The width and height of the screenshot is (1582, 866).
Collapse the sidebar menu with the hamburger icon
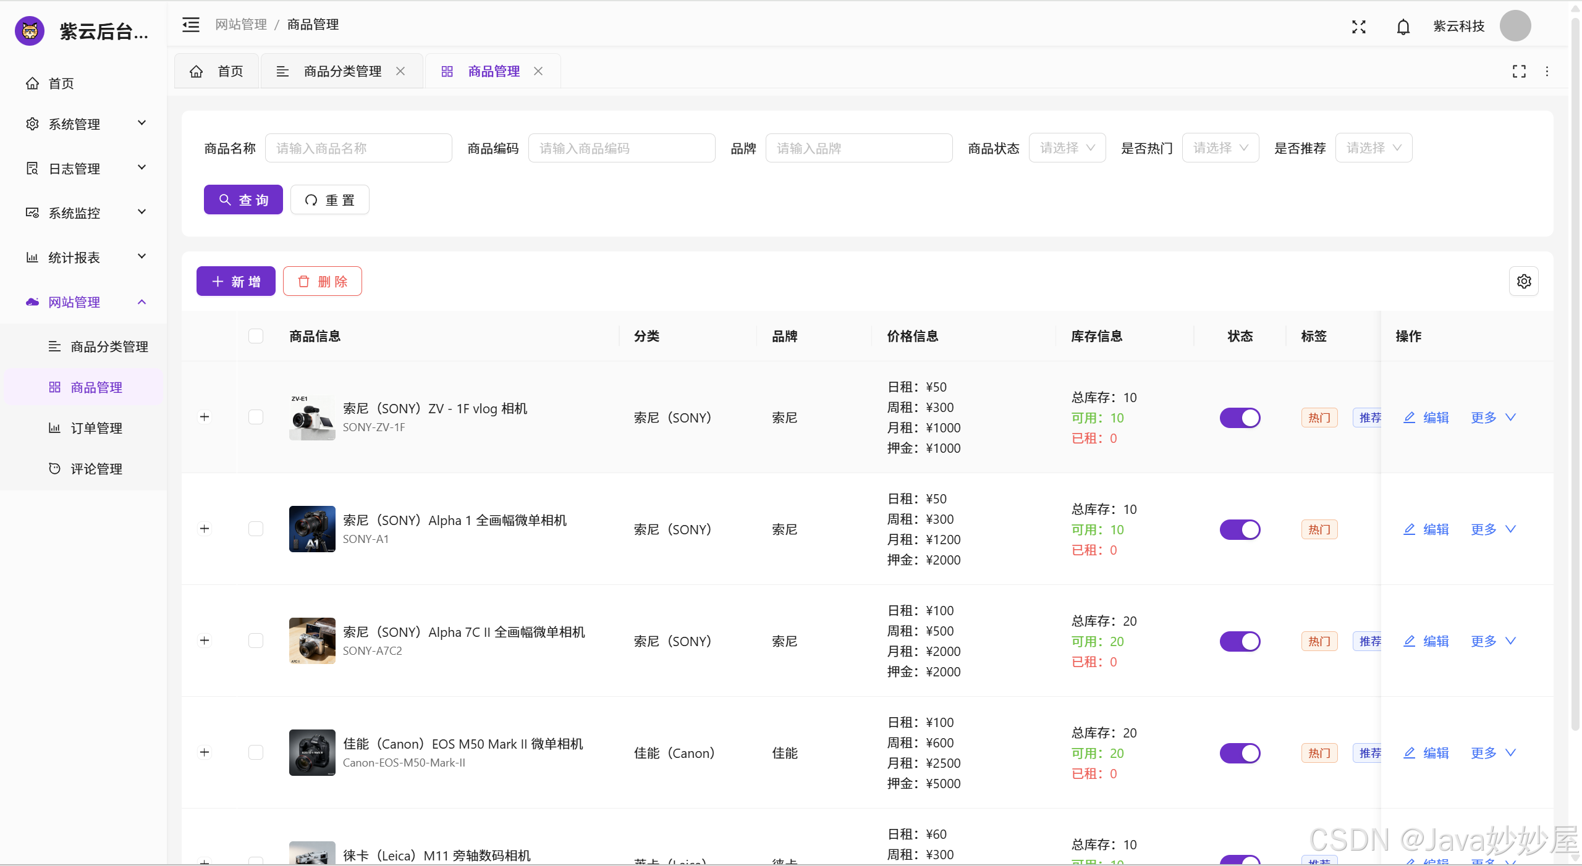tap(191, 25)
